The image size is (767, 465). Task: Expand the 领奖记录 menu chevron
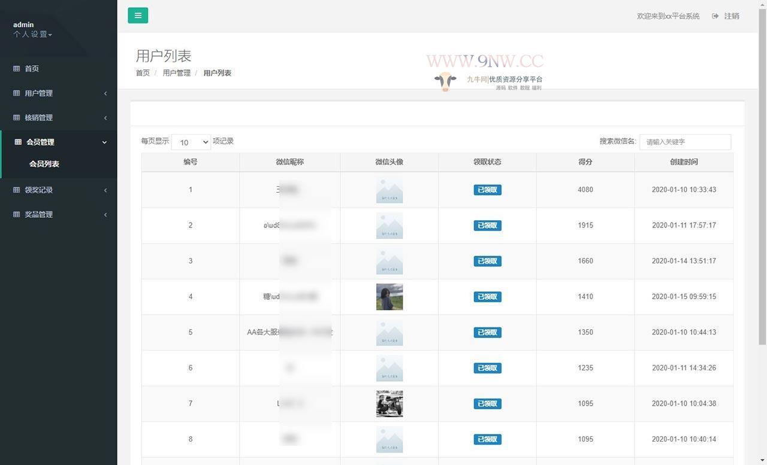point(105,190)
